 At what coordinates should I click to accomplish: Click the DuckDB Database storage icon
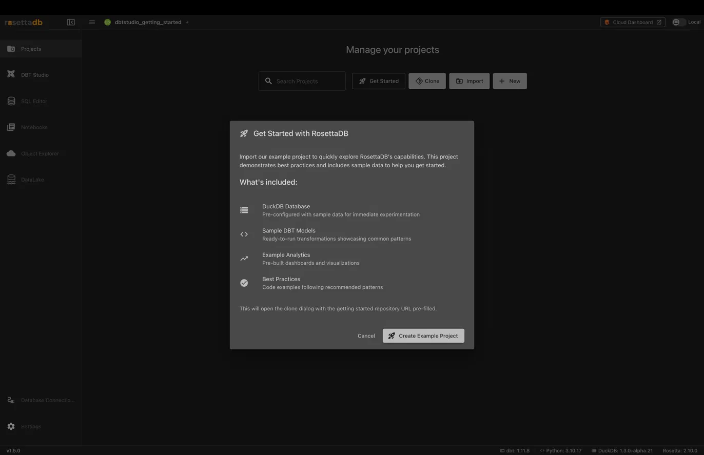(244, 210)
